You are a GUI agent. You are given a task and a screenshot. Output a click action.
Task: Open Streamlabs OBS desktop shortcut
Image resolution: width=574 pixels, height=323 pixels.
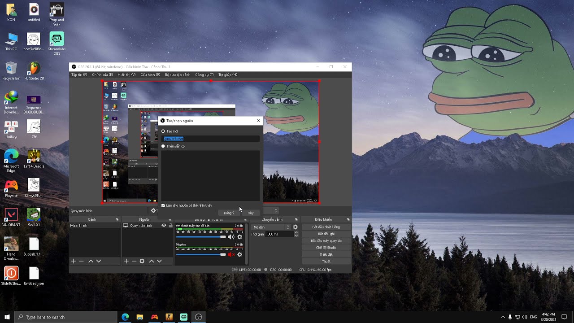pos(57,44)
